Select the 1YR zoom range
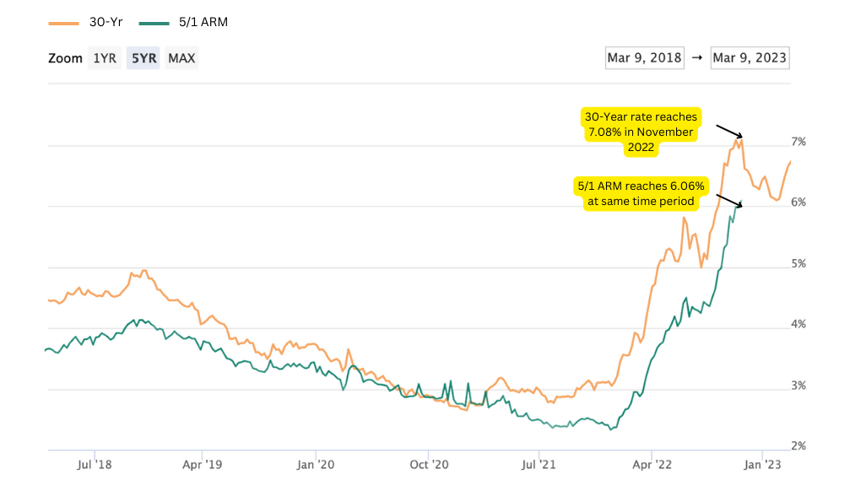Image resolution: width=861 pixels, height=502 pixels. [105, 58]
